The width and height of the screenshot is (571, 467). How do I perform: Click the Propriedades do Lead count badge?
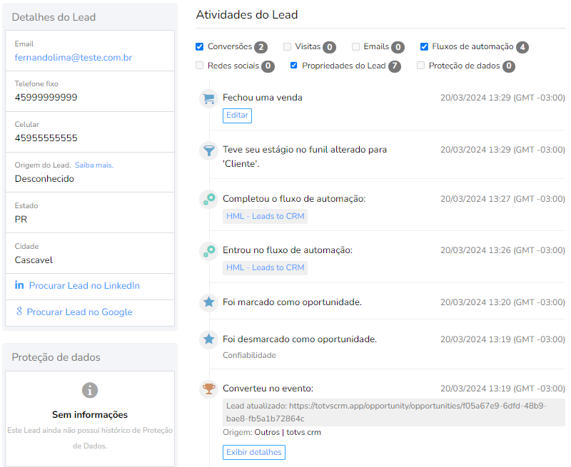(395, 66)
